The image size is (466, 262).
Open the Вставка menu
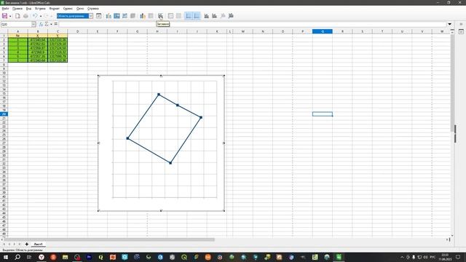tap(40, 9)
